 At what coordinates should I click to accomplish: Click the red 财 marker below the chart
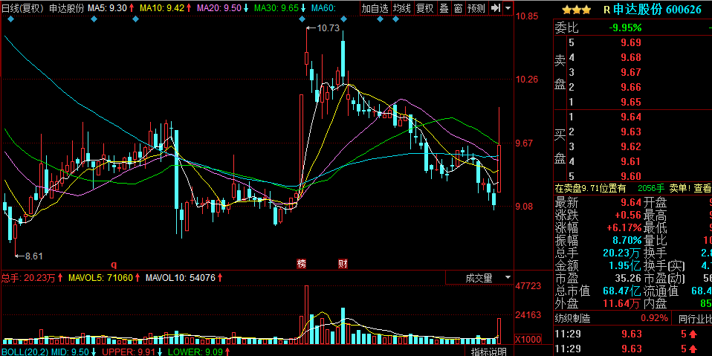(x=343, y=264)
